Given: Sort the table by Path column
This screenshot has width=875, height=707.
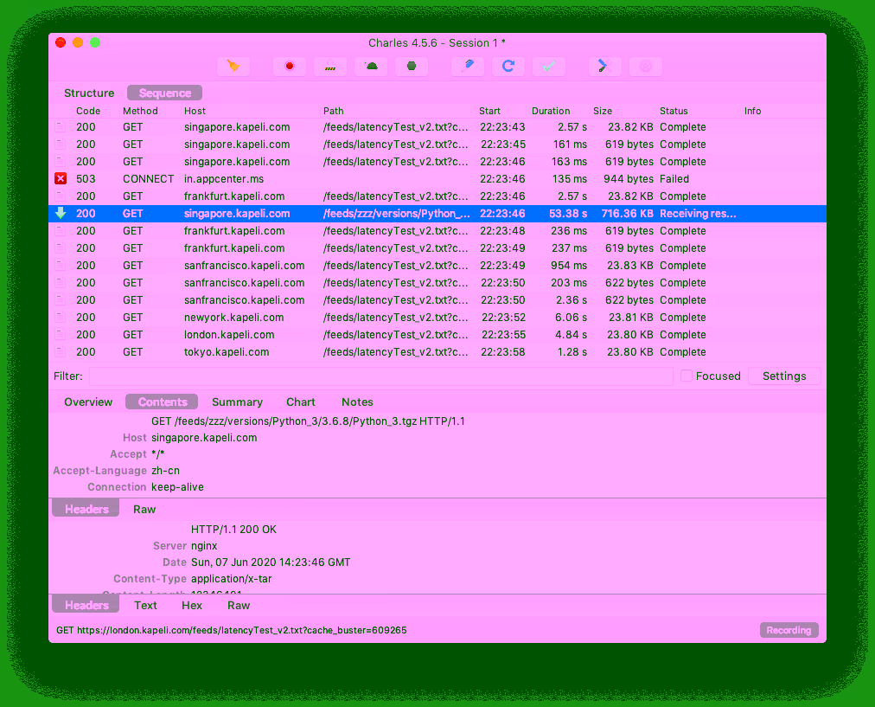Looking at the screenshot, I should point(334,111).
